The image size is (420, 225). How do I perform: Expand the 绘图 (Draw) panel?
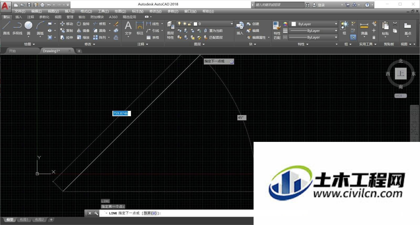(x=29, y=44)
